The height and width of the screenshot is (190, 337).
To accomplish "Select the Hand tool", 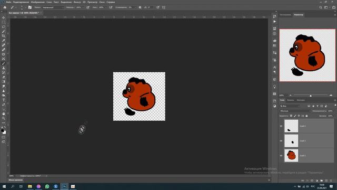I will (4, 113).
